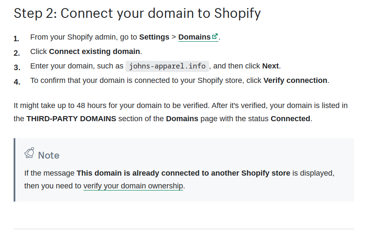Click the list number 4 marker
The image size is (369, 239).
17,82
